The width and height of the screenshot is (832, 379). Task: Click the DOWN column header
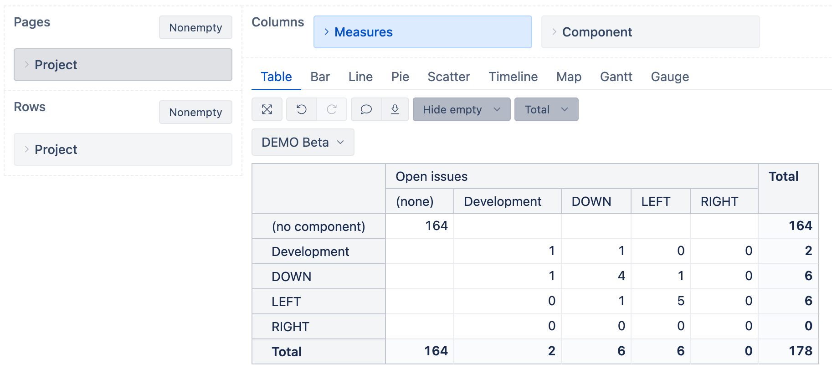point(596,201)
